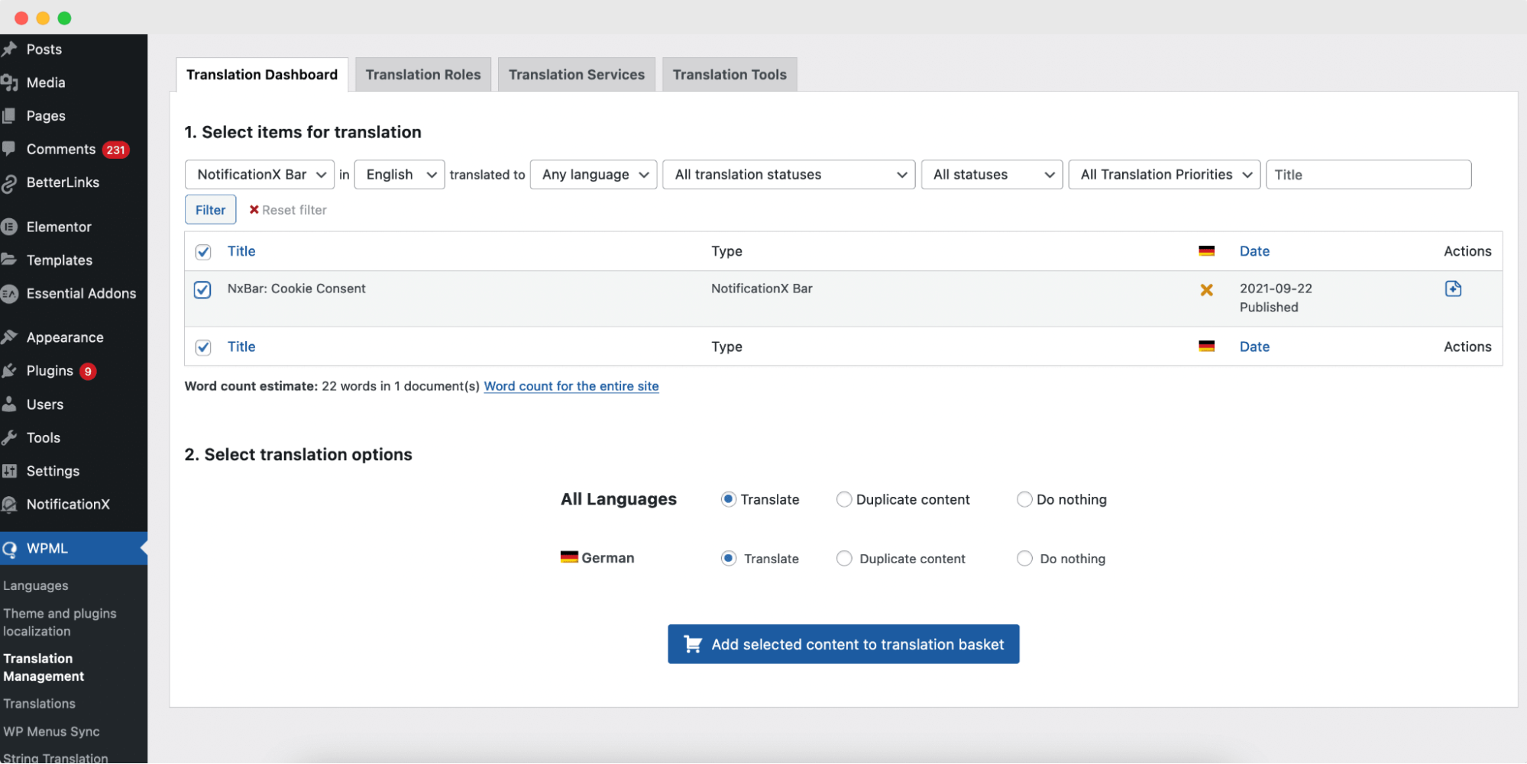Select Duplicate content for German

pos(844,559)
